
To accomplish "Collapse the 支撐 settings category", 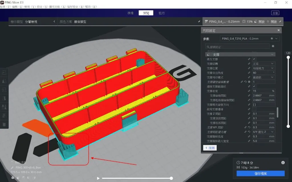I will [240, 55].
